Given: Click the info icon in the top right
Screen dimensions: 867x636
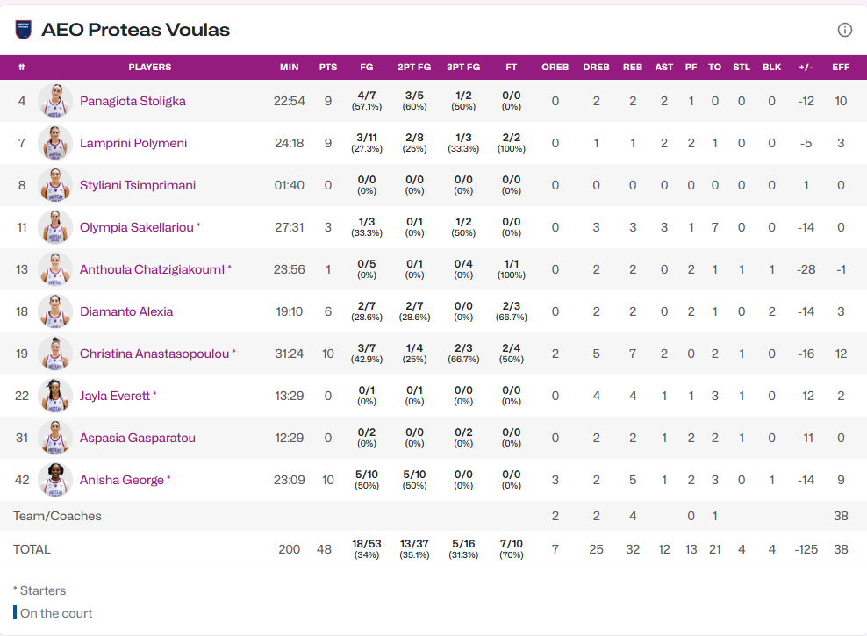Looking at the screenshot, I should click(x=844, y=30).
